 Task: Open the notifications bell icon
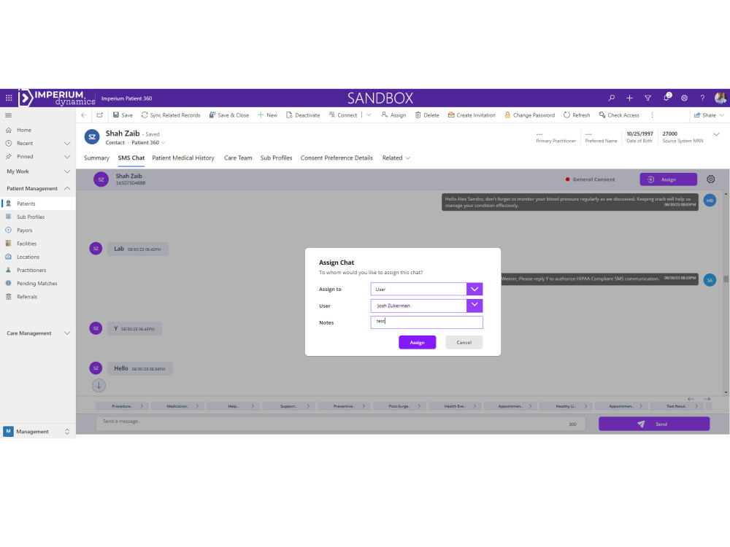coord(666,97)
